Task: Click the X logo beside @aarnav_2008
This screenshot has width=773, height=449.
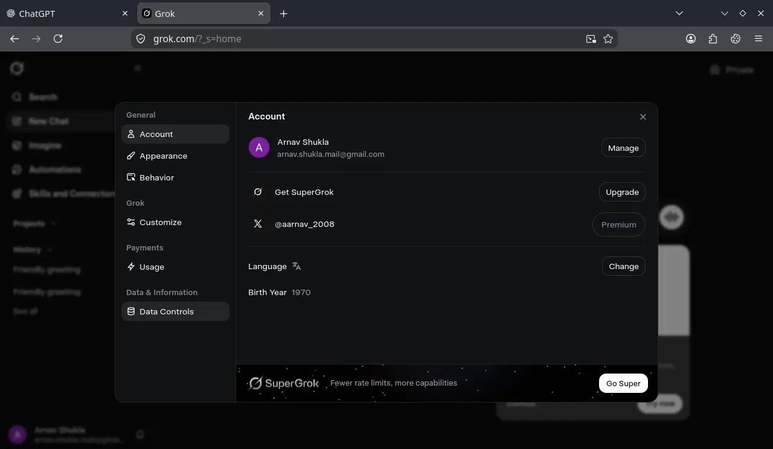Action: (258, 224)
